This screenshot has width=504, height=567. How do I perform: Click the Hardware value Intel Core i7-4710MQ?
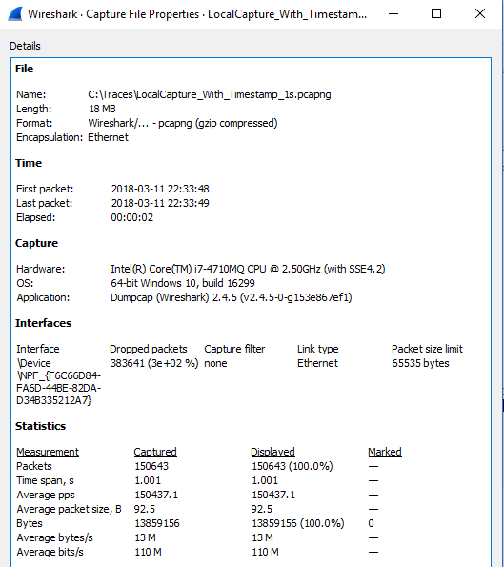248,269
